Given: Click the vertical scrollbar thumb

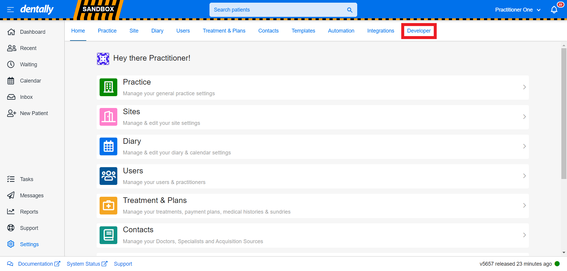Looking at the screenshot, I should coord(564,113).
